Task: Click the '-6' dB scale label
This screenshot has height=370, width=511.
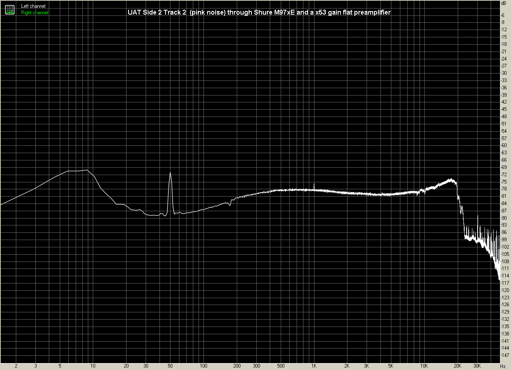Action: tap(504, 15)
